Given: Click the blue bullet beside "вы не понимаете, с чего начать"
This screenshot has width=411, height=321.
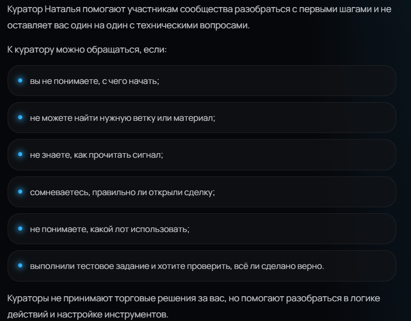Looking at the screenshot, I should (x=20, y=81).
